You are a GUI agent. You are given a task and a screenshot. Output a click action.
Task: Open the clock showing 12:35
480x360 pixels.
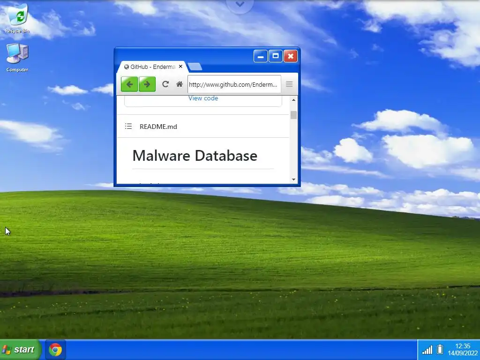click(x=463, y=349)
